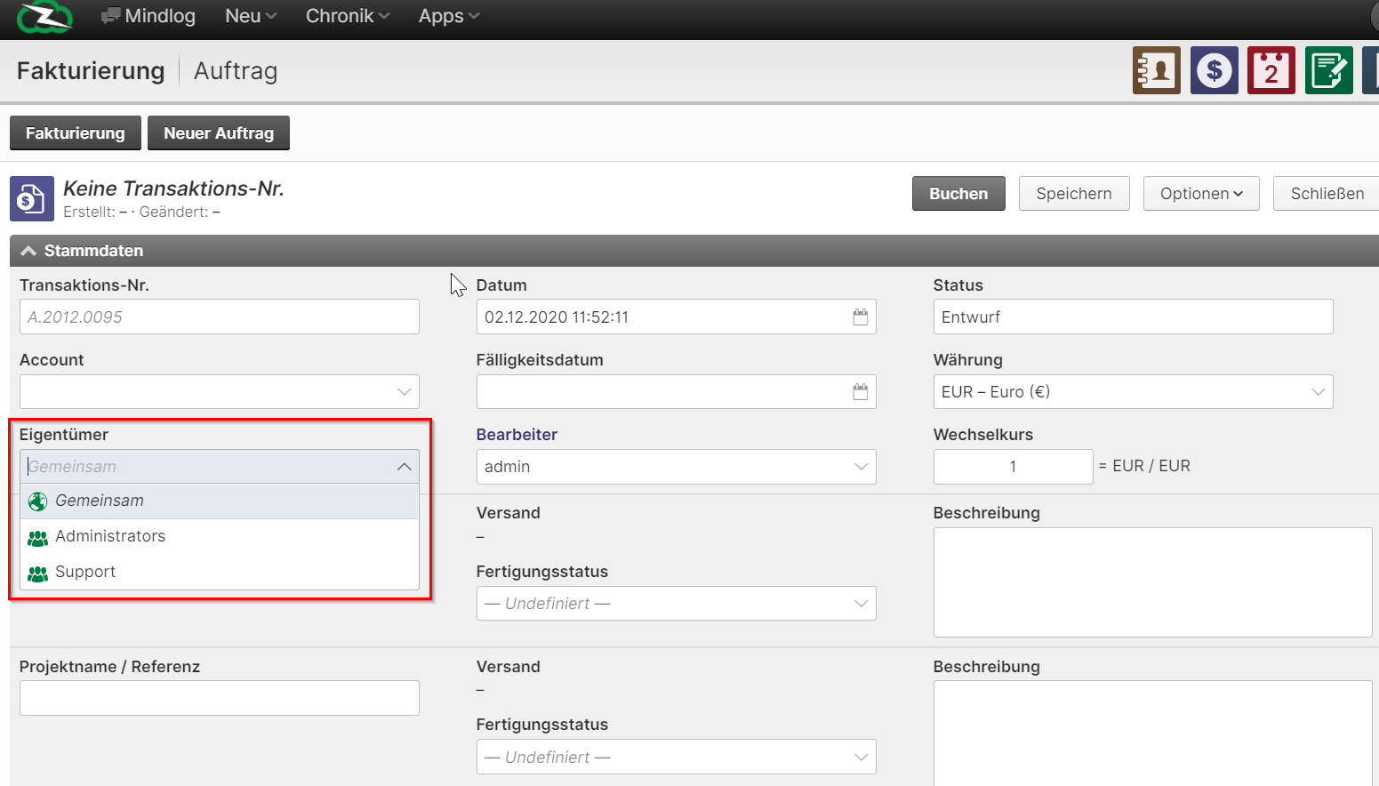Open Mindlog from top navigation

coord(148,16)
